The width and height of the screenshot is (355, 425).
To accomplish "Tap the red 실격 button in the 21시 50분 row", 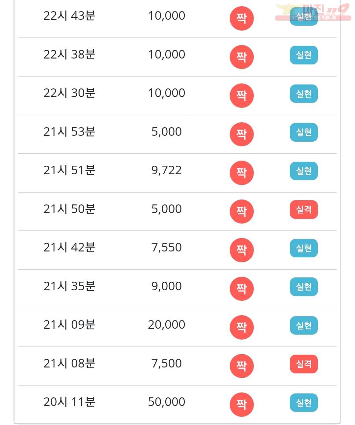I will click(304, 209).
